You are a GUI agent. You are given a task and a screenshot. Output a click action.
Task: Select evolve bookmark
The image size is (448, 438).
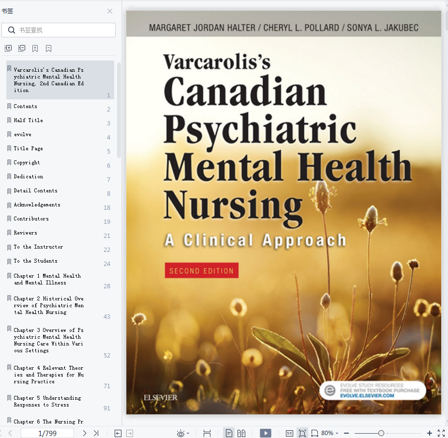tap(23, 135)
